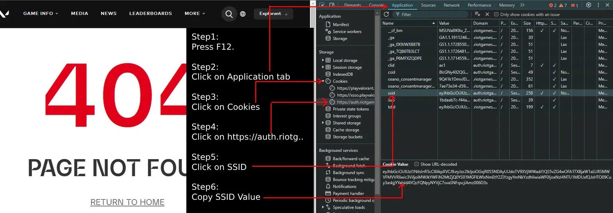
Task: Open GAME INFO dropdown menu
Action: coord(41,14)
